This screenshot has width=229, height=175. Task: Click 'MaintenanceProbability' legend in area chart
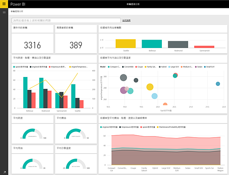tap(171, 127)
